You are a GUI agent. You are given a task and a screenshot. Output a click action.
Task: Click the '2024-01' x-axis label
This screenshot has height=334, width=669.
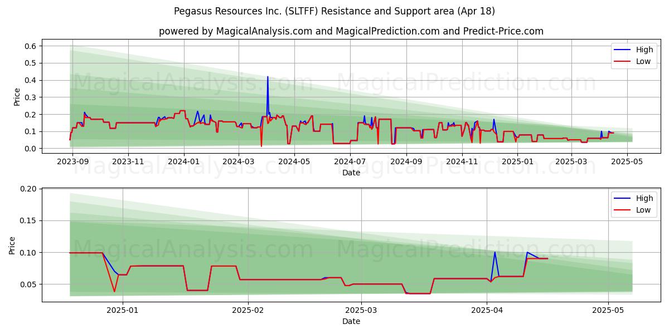pos(184,161)
